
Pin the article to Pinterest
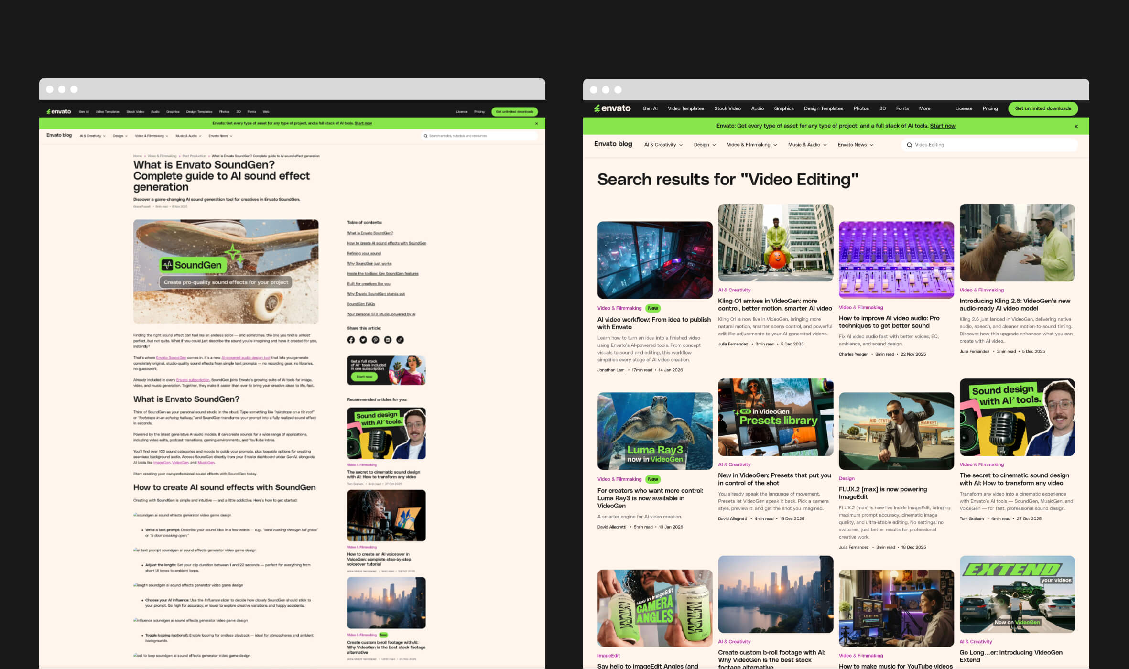pos(375,340)
